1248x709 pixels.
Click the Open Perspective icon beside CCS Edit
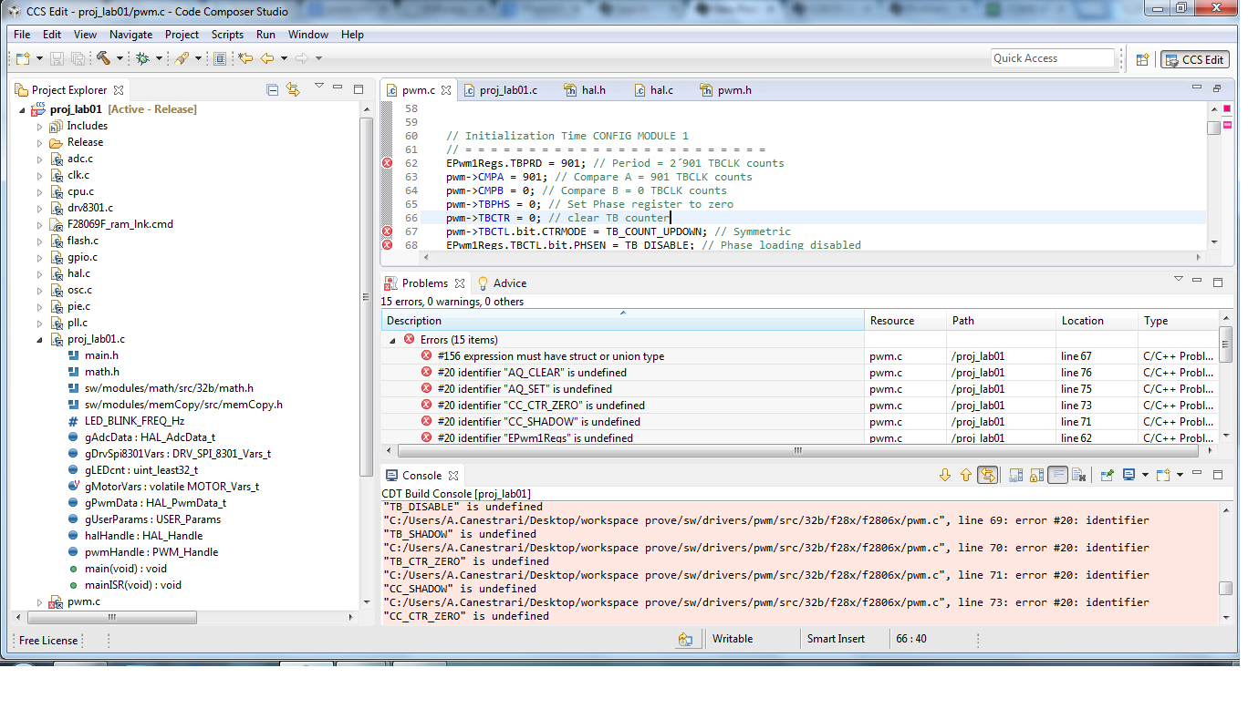tap(1142, 59)
